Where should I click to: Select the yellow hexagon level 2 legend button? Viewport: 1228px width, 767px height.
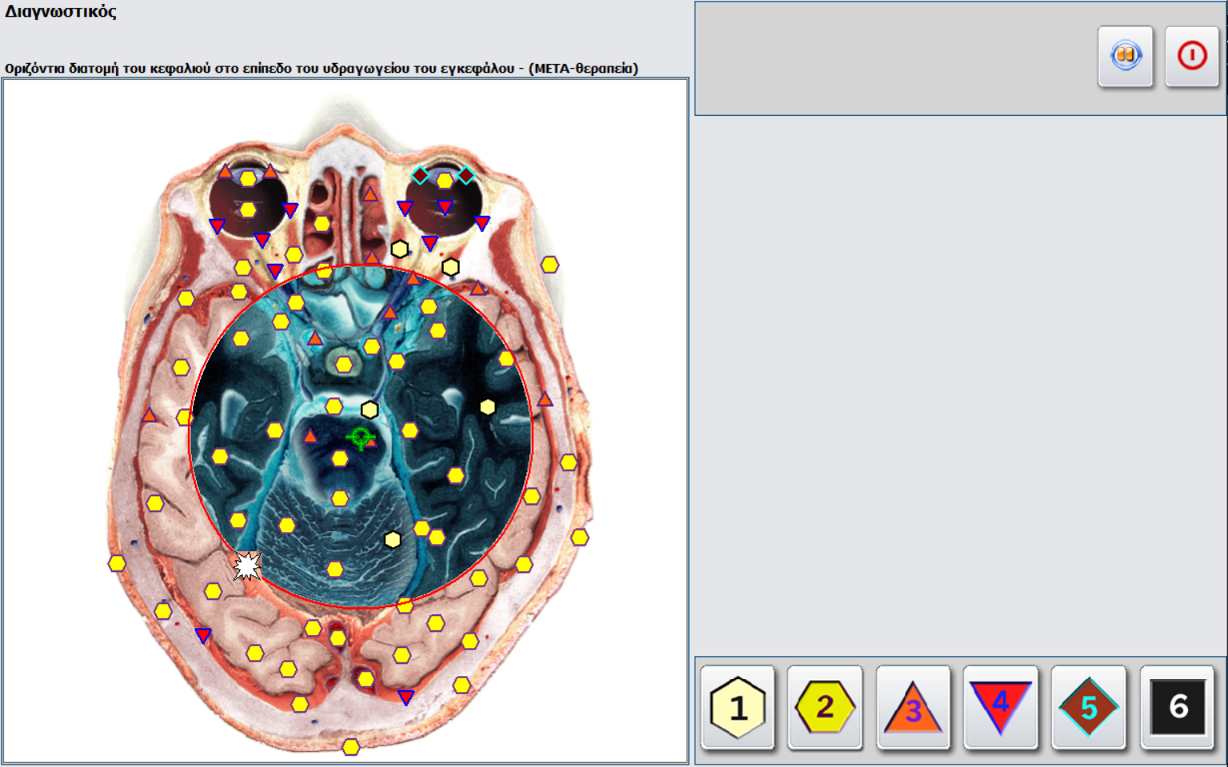click(x=825, y=707)
